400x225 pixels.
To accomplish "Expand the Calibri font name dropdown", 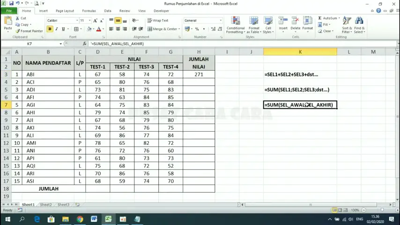I will pyautogui.click(x=77, y=21).
